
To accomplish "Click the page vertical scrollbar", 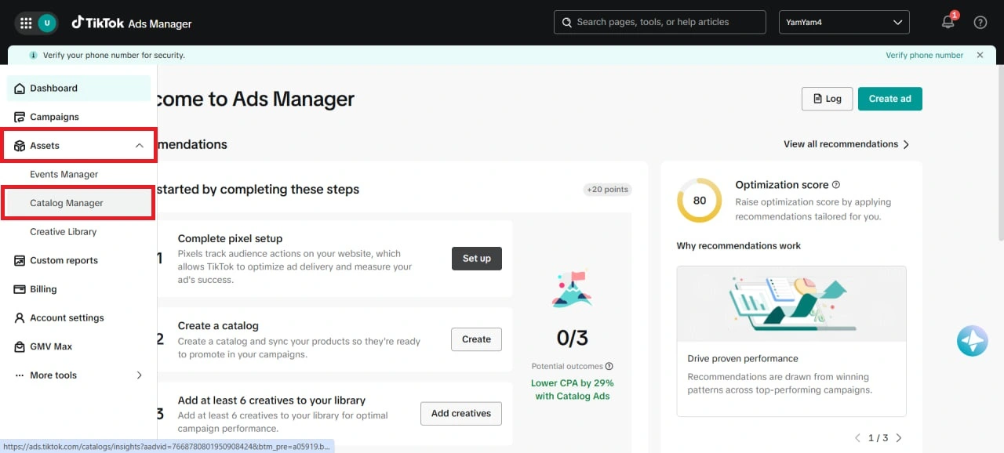I will 999,153.
